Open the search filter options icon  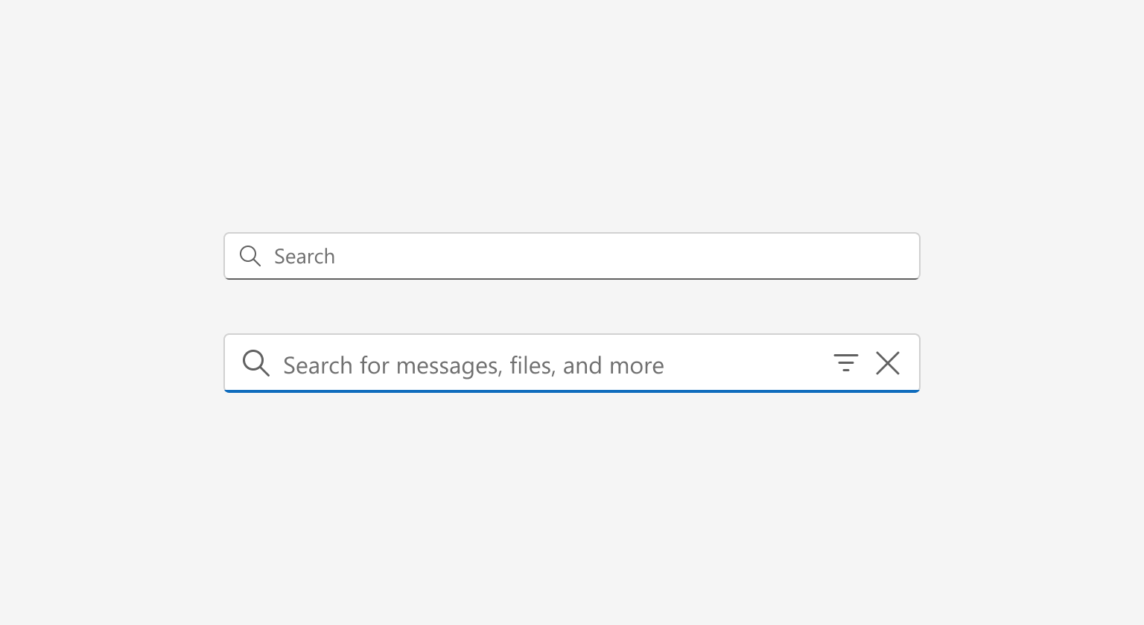pos(845,363)
